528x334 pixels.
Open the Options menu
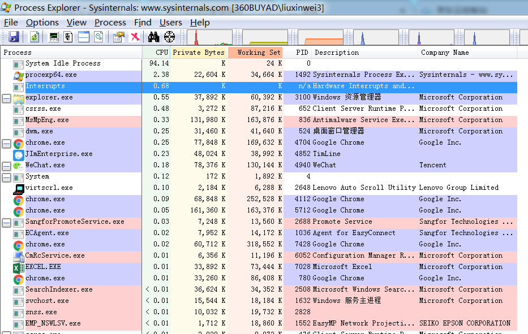pos(42,23)
